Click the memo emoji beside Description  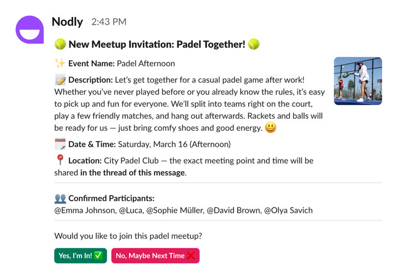tap(60, 80)
